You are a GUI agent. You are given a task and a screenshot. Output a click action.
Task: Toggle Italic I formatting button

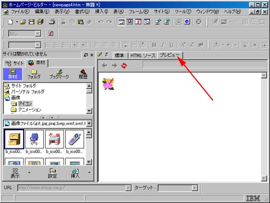(163, 45)
